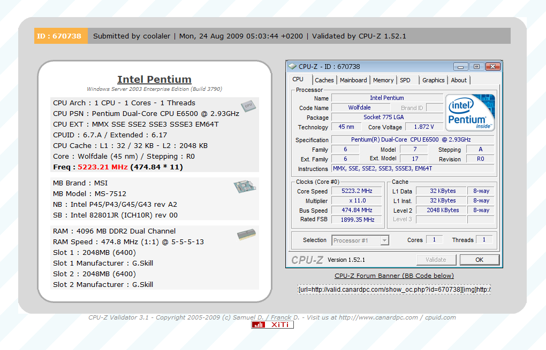Click the Multiplier value x 11.0

click(357, 200)
